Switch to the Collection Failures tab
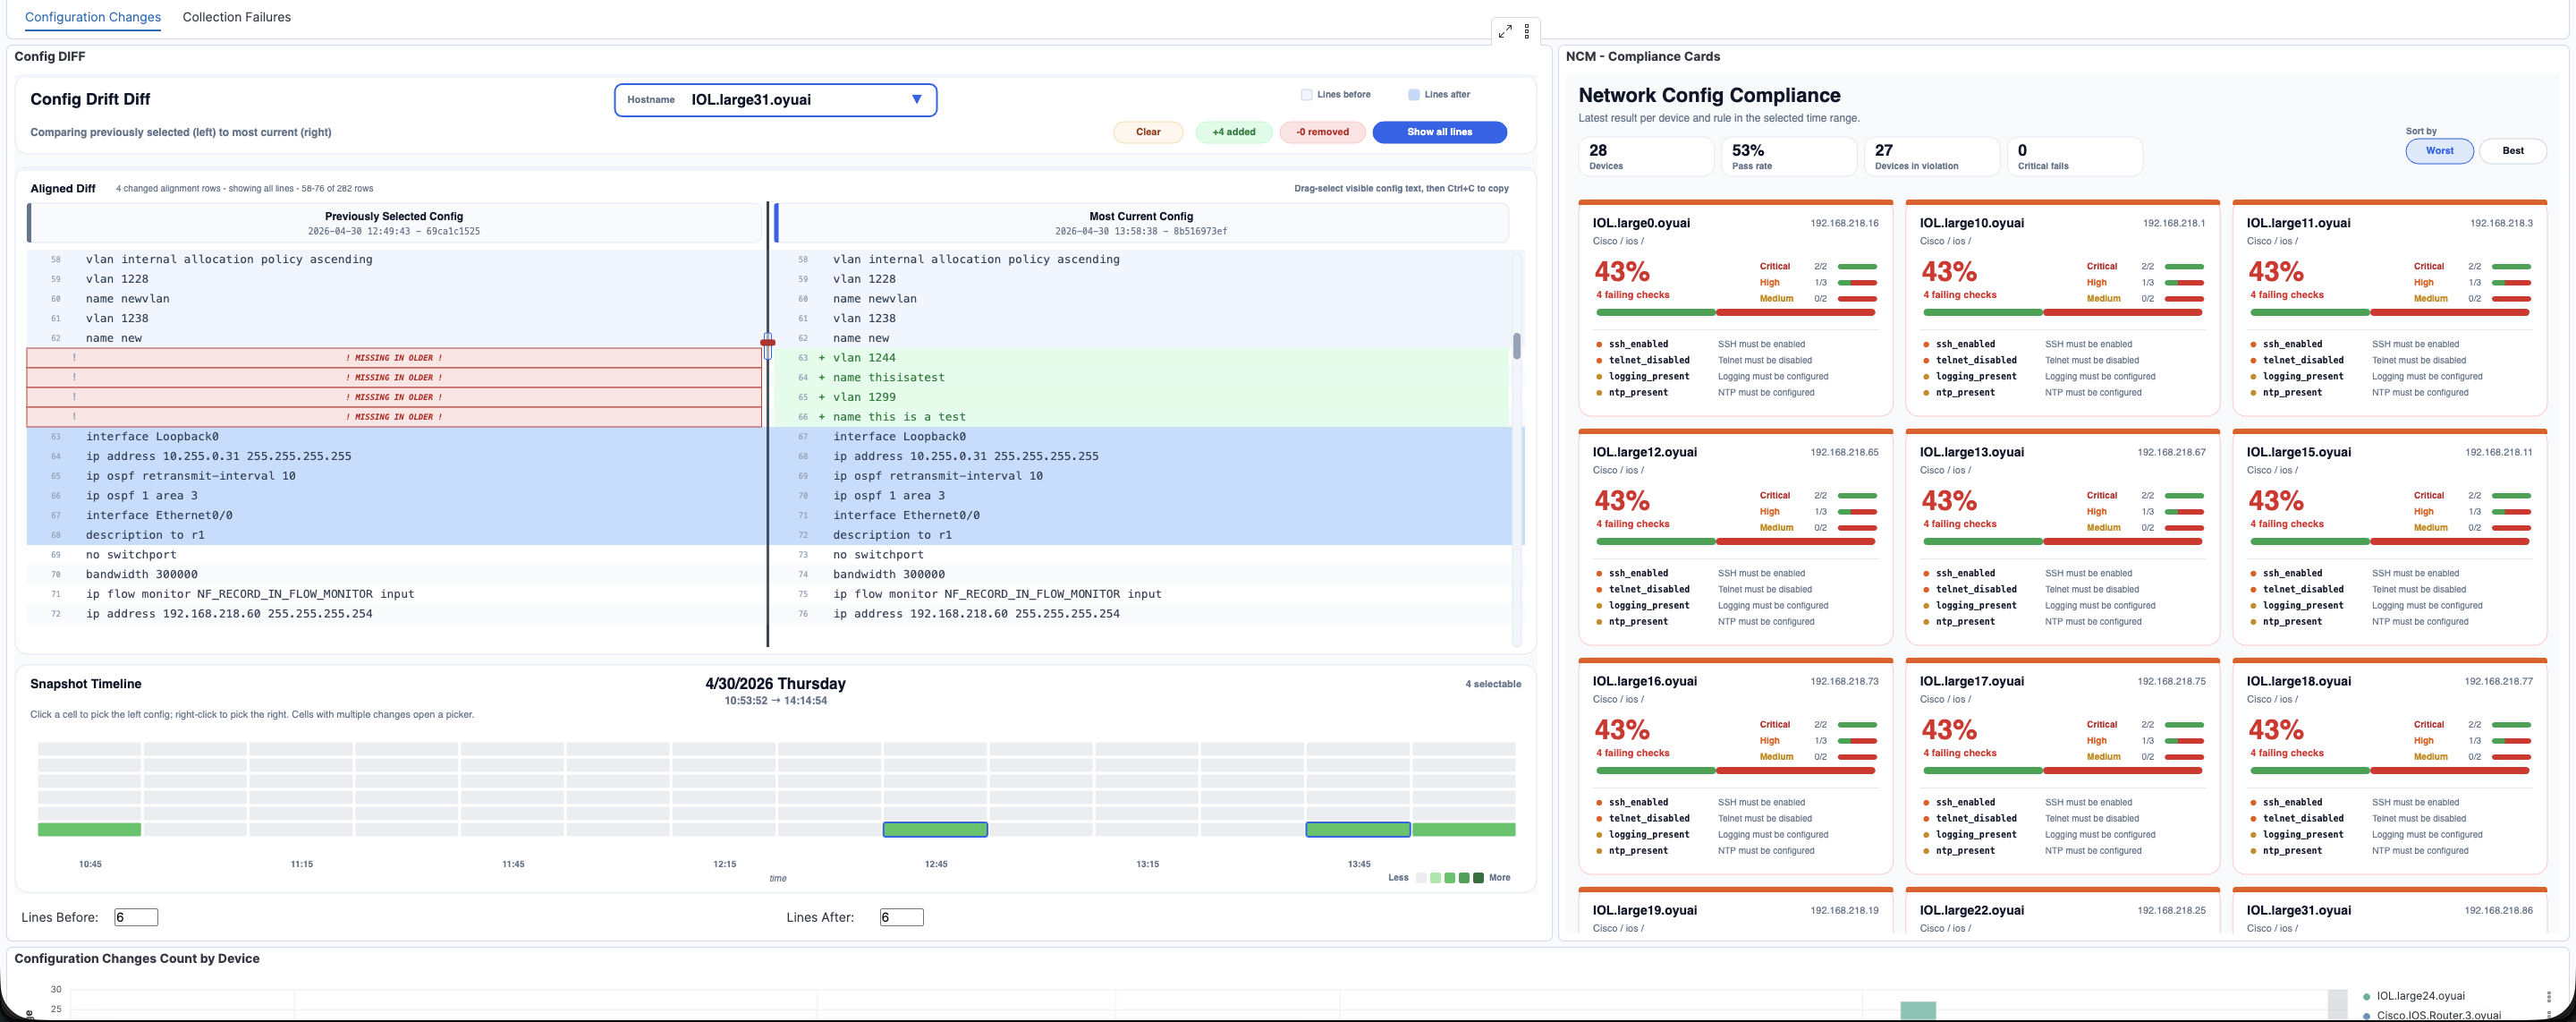Image resolution: width=2576 pixels, height=1022 pixels. point(237,17)
